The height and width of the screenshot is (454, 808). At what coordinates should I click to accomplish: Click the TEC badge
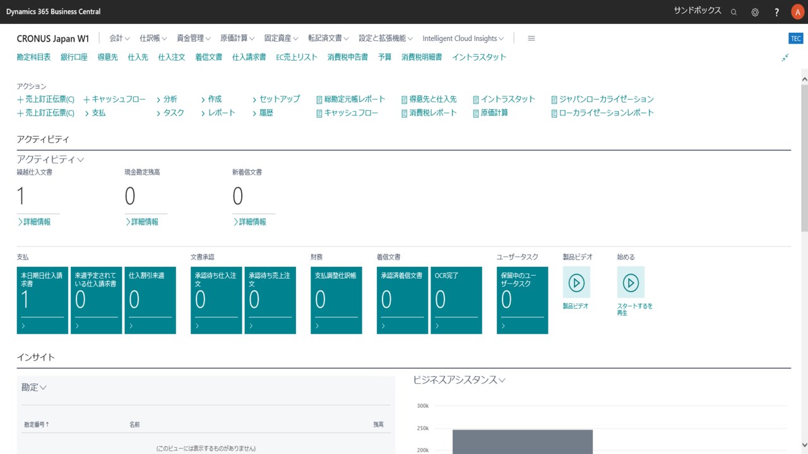pyautogui.click(x=796, y=38)
